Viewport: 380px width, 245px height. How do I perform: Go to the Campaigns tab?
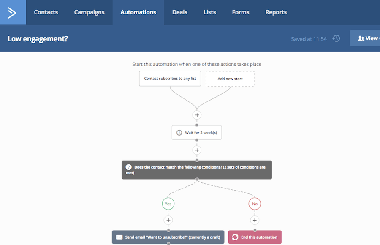(89, 12)
